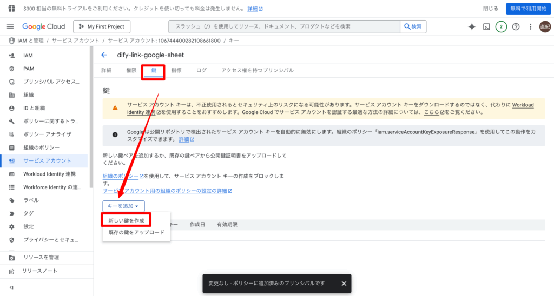Open Gemini sparkle assistant icon
Screen dimensions: 554x296
(x=472, y=26)
